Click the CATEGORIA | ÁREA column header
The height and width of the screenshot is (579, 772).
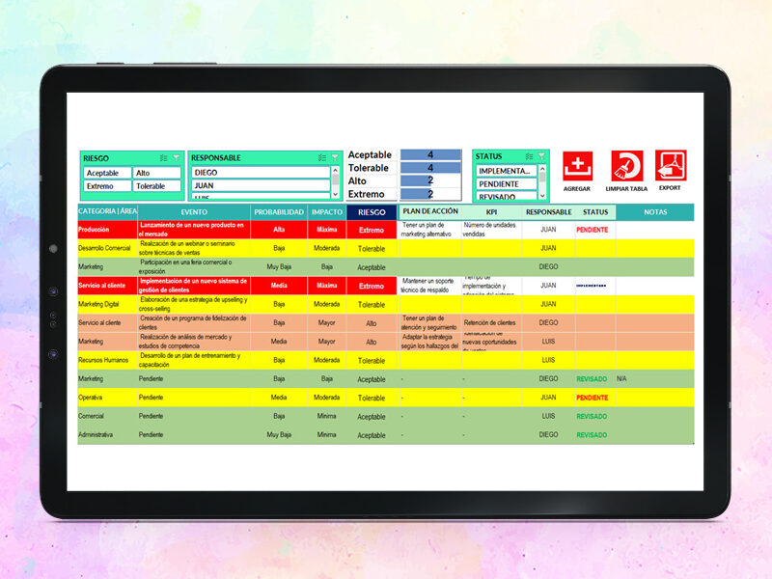point(107,211)
